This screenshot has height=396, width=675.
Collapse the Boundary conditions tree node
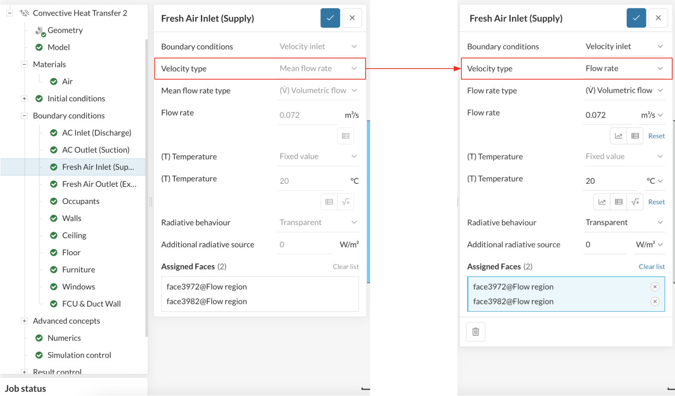point(24,116)
